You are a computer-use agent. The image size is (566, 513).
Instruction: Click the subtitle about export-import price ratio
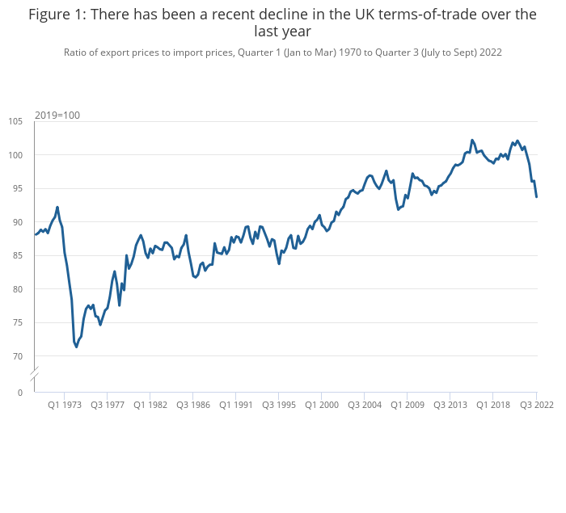(x=283, y=53)
